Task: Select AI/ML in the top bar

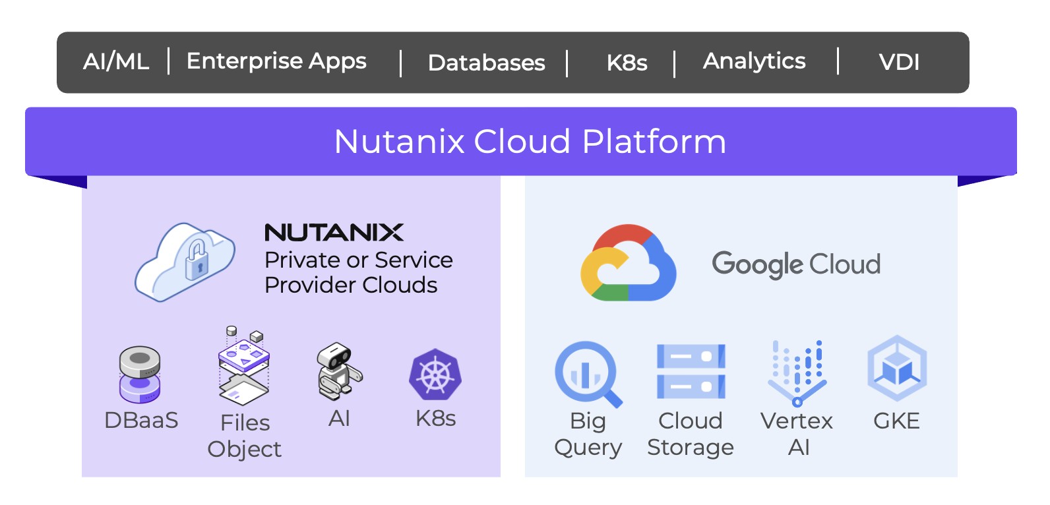Action: click(116, 61)
